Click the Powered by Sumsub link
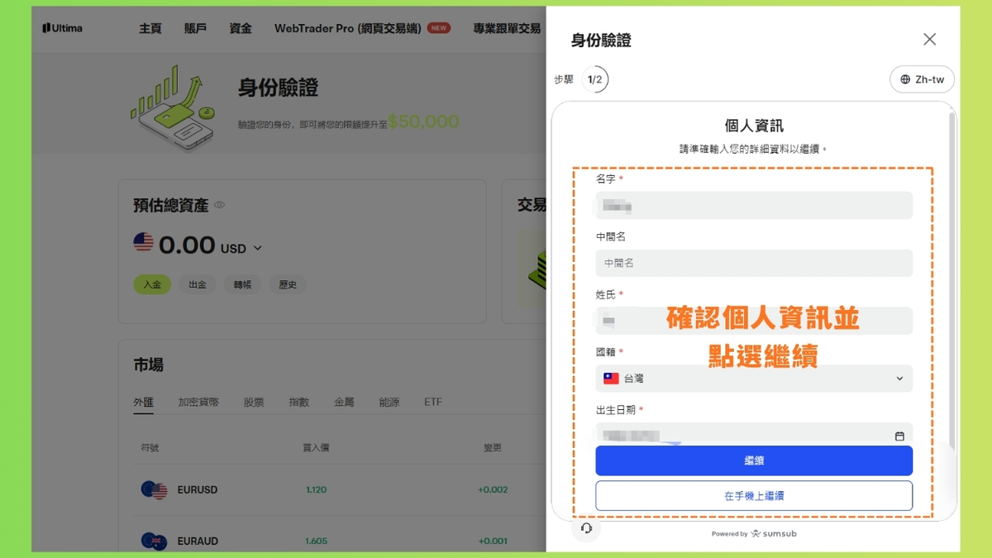Screen dimensions: 992x558 pyautogui.click(x=754, y=534)
